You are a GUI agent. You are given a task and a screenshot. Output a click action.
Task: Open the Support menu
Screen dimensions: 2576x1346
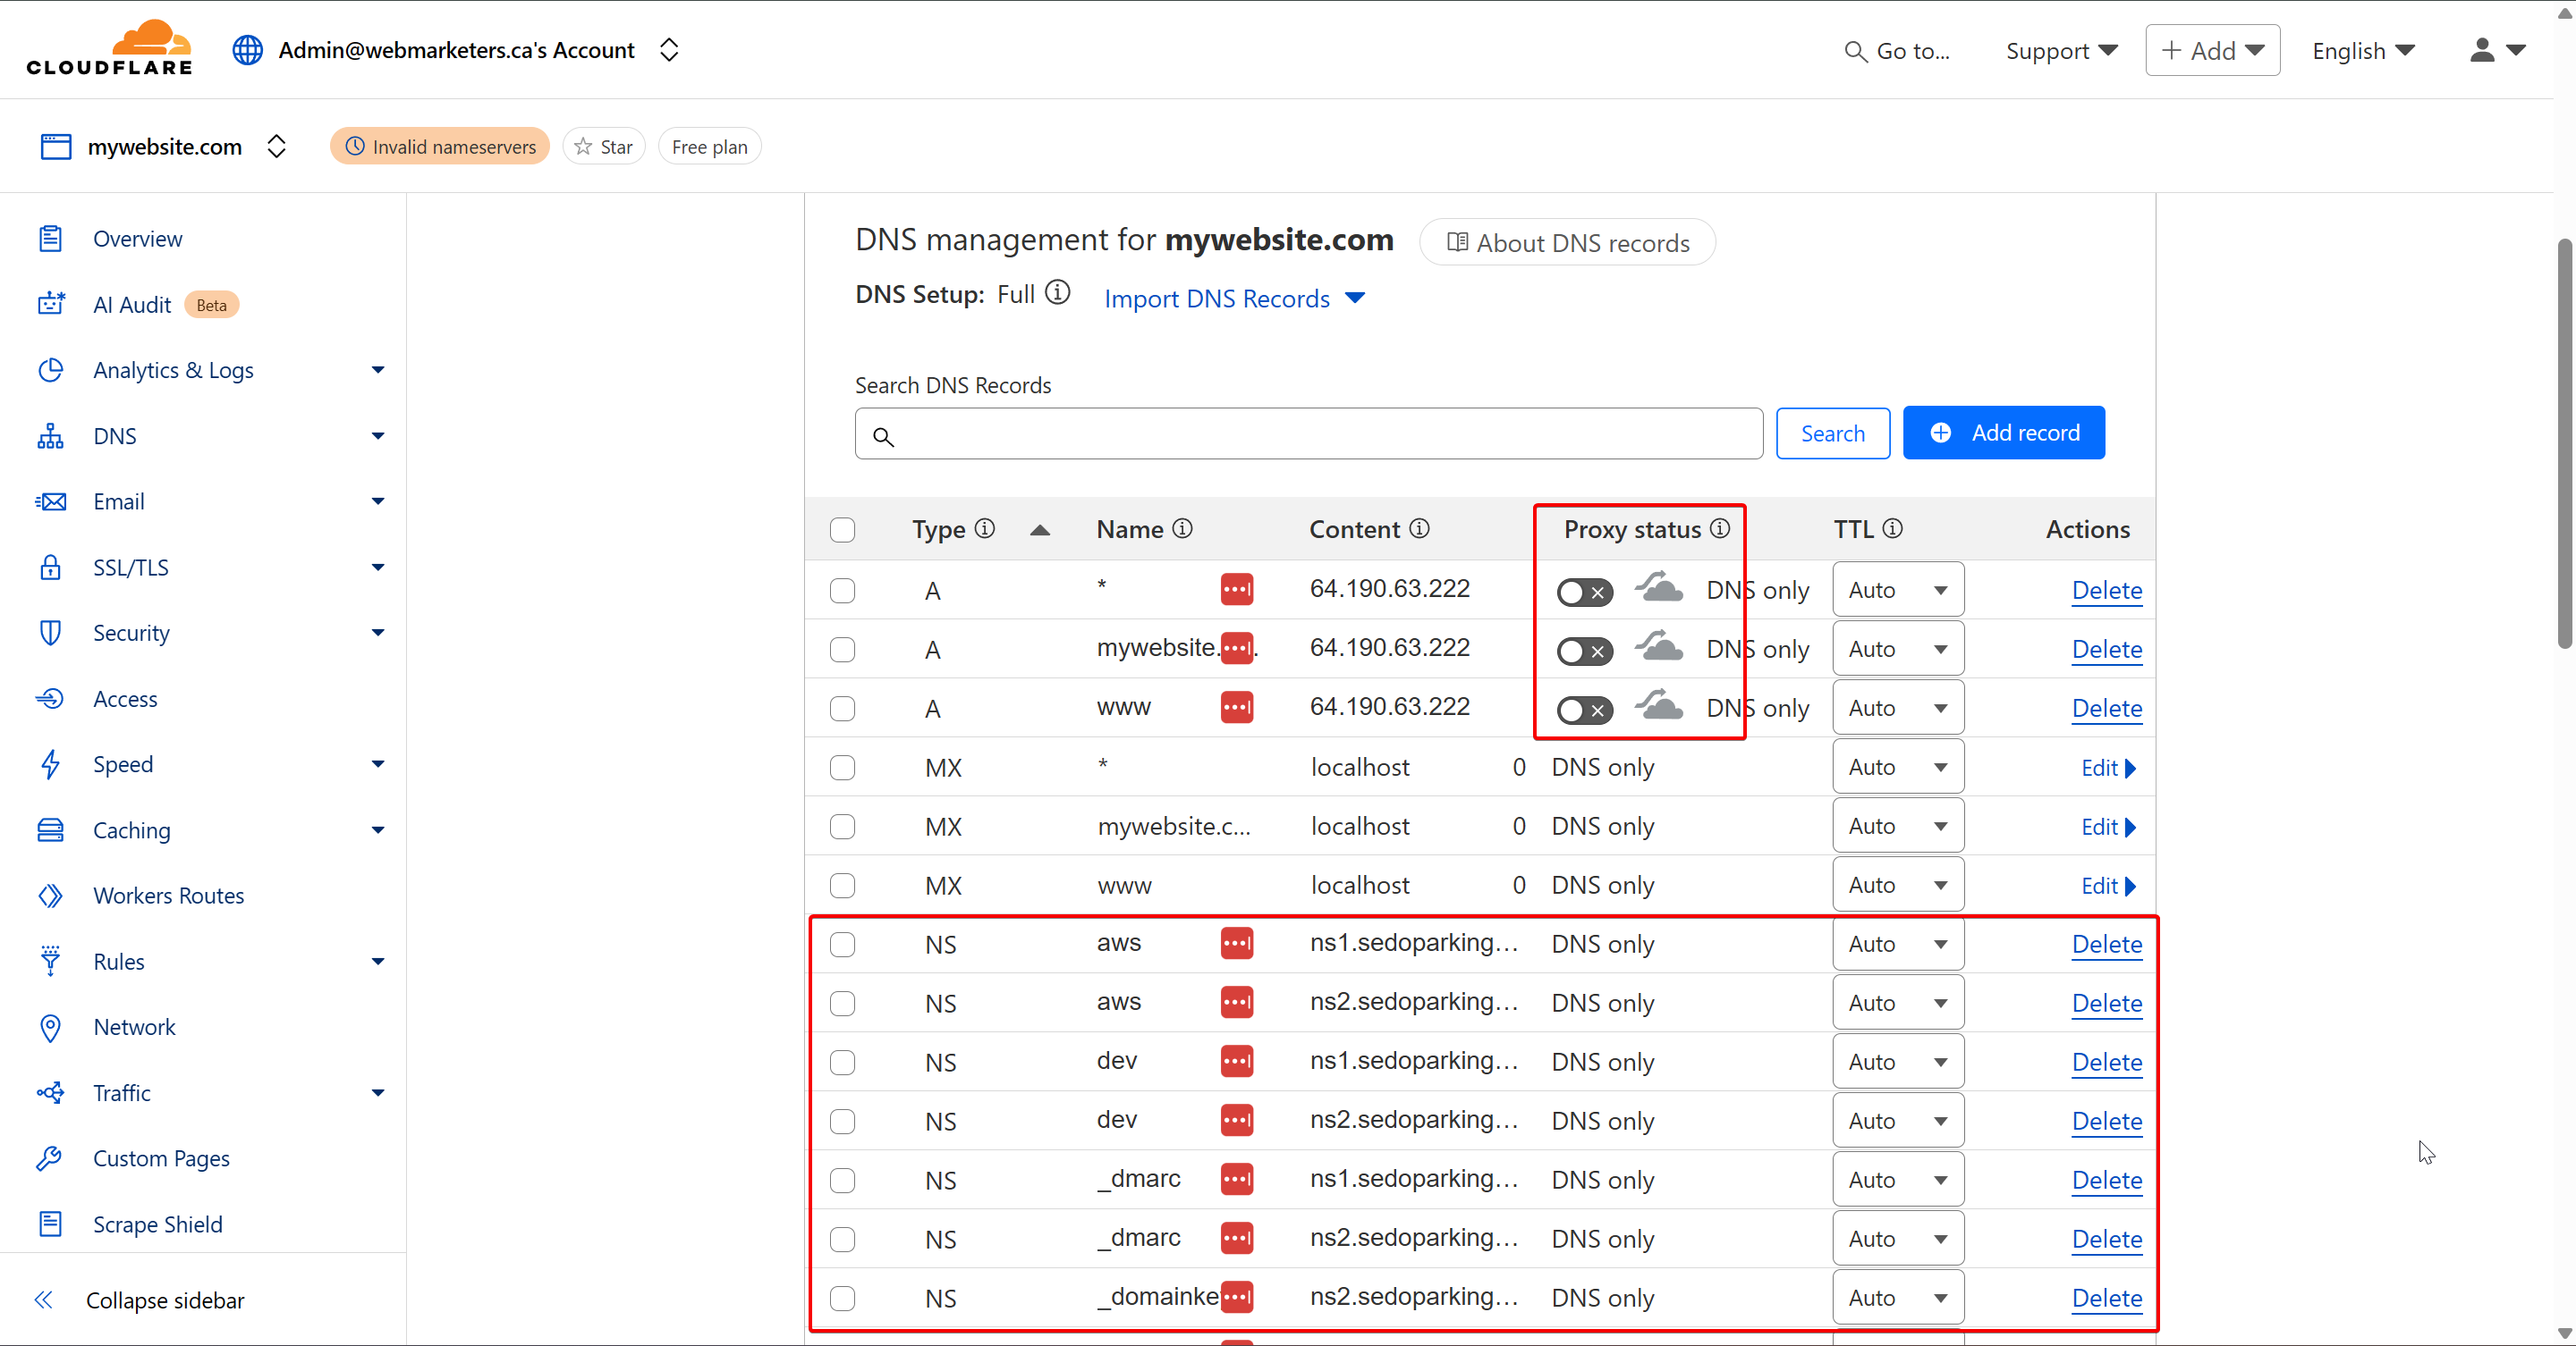pos(2060,51)
